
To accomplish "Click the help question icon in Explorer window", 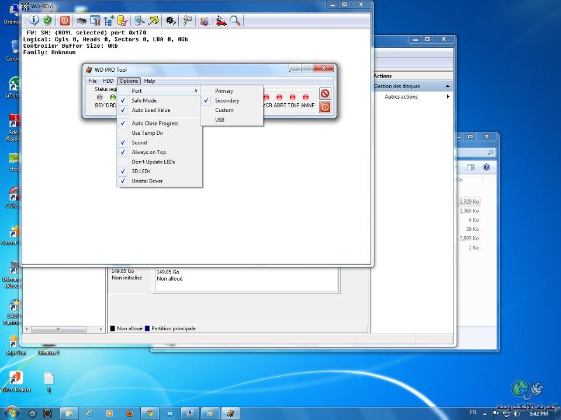I will point(486,167).
